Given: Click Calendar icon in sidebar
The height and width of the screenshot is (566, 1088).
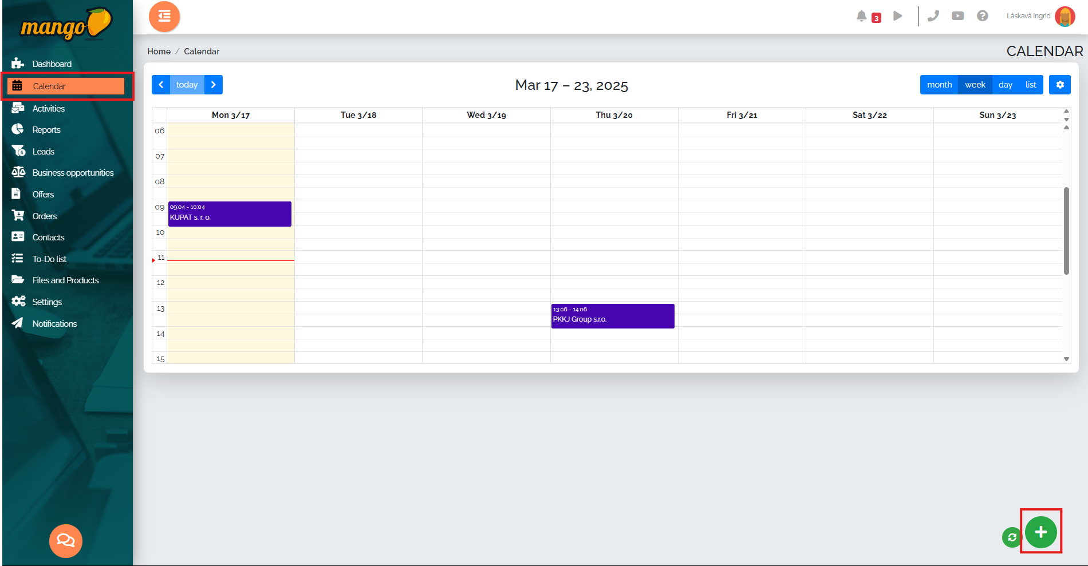Looking at the screenshot, I should click(17, 86).
